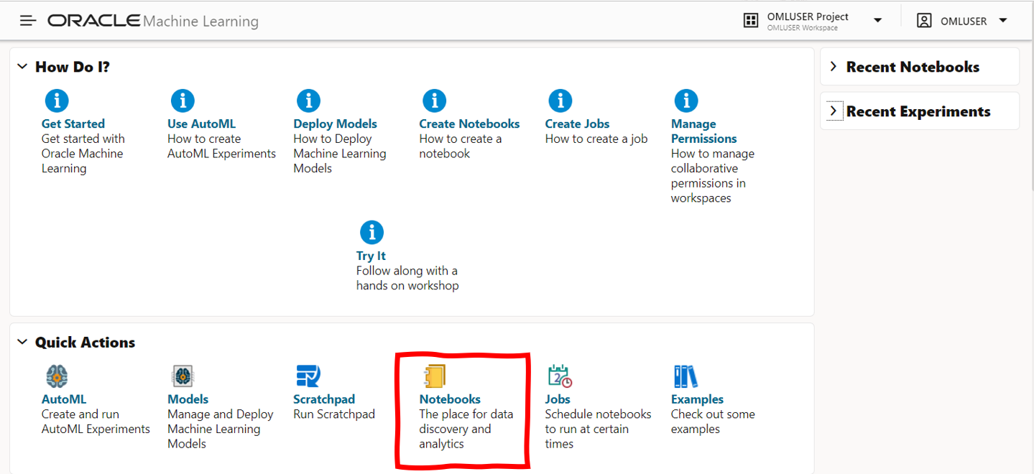The image size is (1034, 474).
Task: Click the How Do I? heading
Action: 73,67
